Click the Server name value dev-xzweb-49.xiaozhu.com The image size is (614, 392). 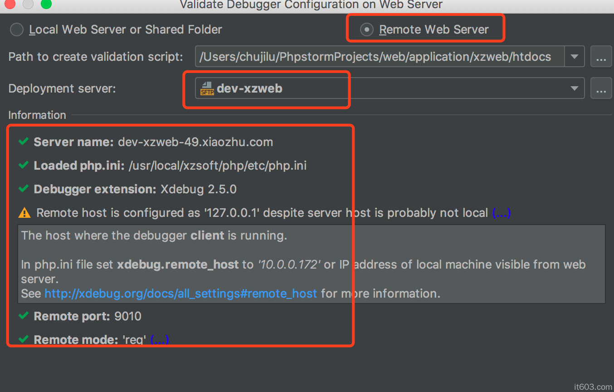tap(195, 142)
